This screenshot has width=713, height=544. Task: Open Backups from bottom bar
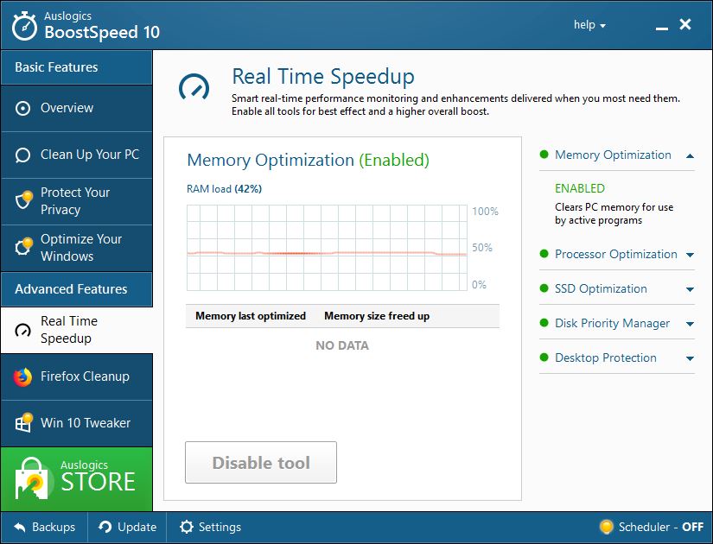tap(44, 528)
